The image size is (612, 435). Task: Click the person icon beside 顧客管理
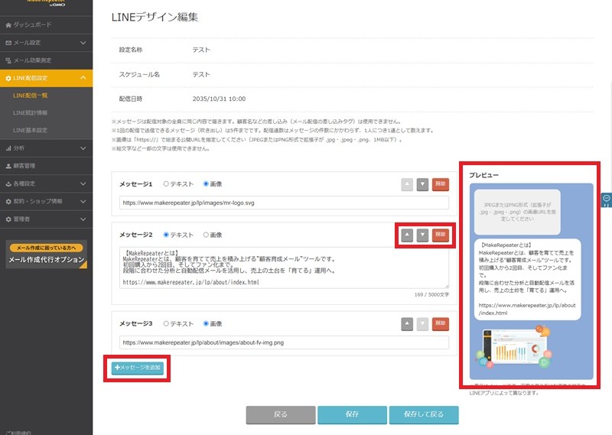[8, 166]
